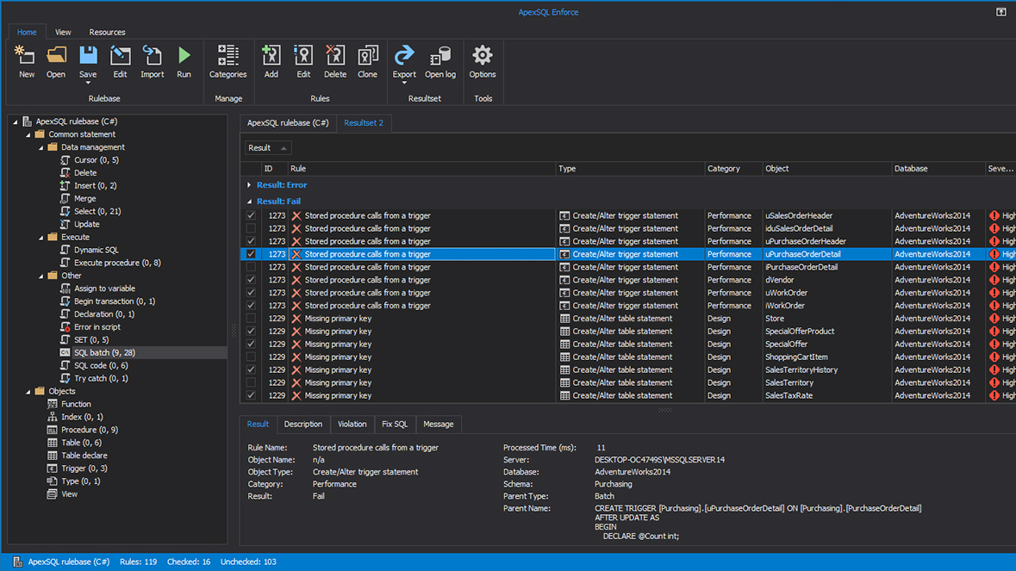The image size is (1016, 571).
Task: Check the first Stored procedure trigger result row
Action: [251, 215]
